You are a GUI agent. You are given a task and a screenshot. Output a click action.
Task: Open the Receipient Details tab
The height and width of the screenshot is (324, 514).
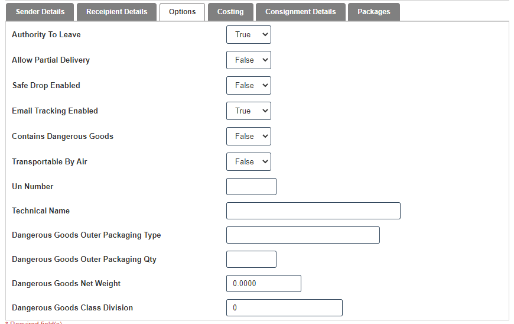[x=116, y=12]
